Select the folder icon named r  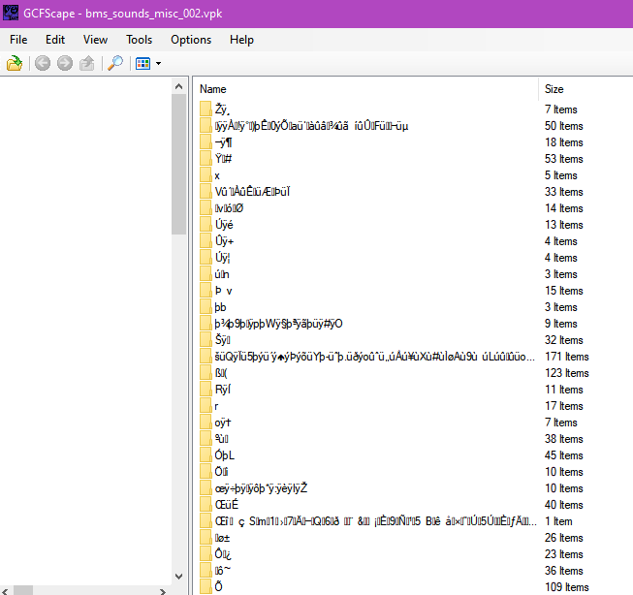tap(206, 406)
